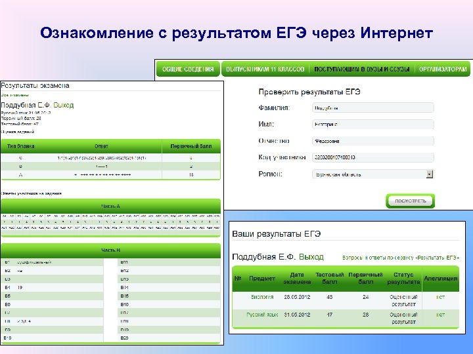Open the Биология subject link
473x354 pixels.
pos(262,297)
